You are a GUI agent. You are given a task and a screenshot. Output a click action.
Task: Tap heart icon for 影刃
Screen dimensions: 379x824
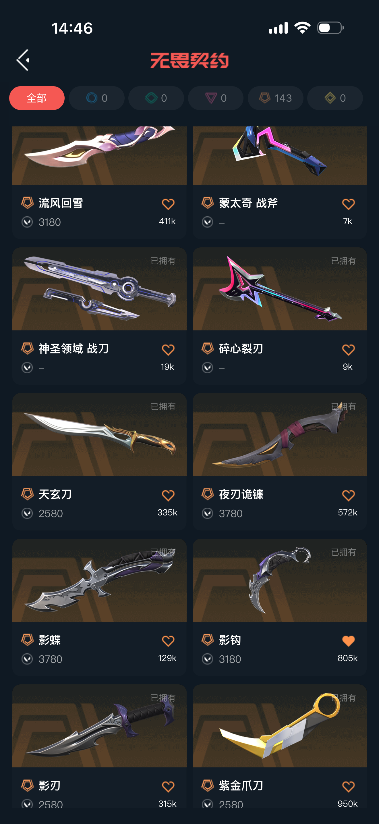(168, 787)
